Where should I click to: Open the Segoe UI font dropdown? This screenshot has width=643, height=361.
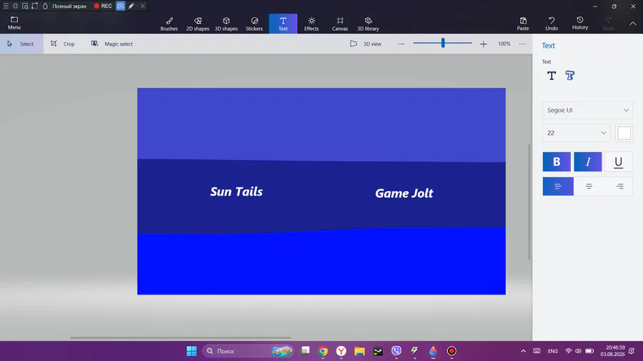click(x=588, y=110)
